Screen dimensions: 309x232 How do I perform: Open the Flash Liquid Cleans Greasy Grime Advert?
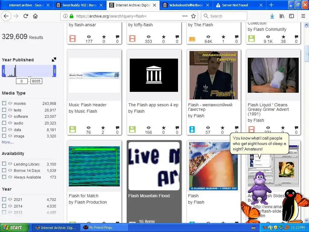click(268, 109)
